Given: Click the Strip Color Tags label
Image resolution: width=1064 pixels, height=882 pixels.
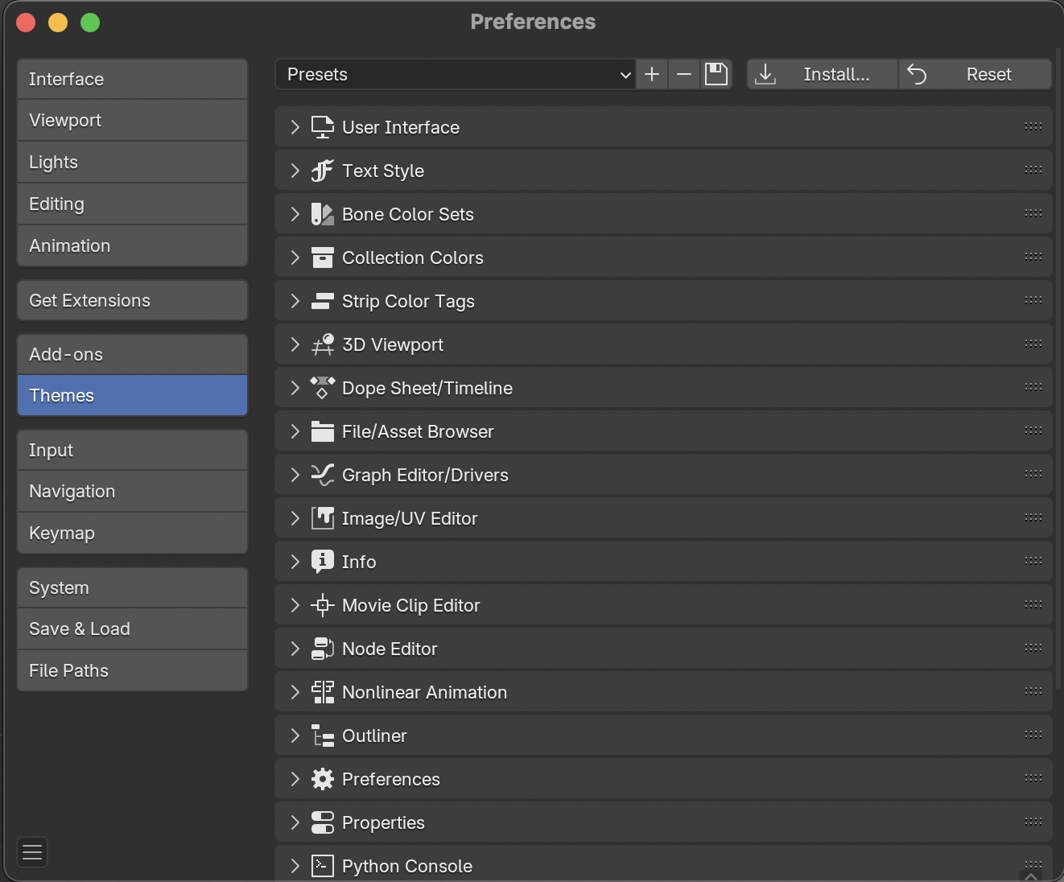Looking at the screenshot, I should (x=408, y=301).
